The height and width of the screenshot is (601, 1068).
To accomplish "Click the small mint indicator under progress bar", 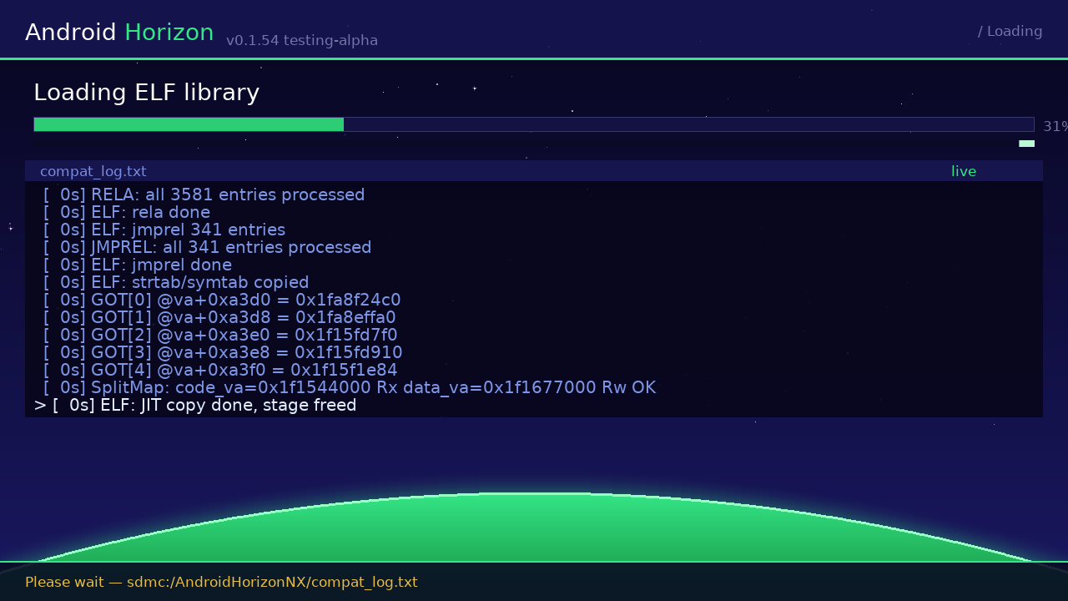I will (x=1026, y=144).
